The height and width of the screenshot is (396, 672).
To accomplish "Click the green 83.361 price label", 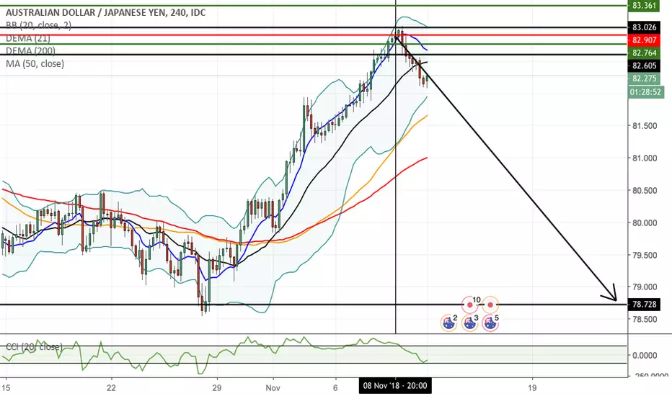I will [644, 6].
